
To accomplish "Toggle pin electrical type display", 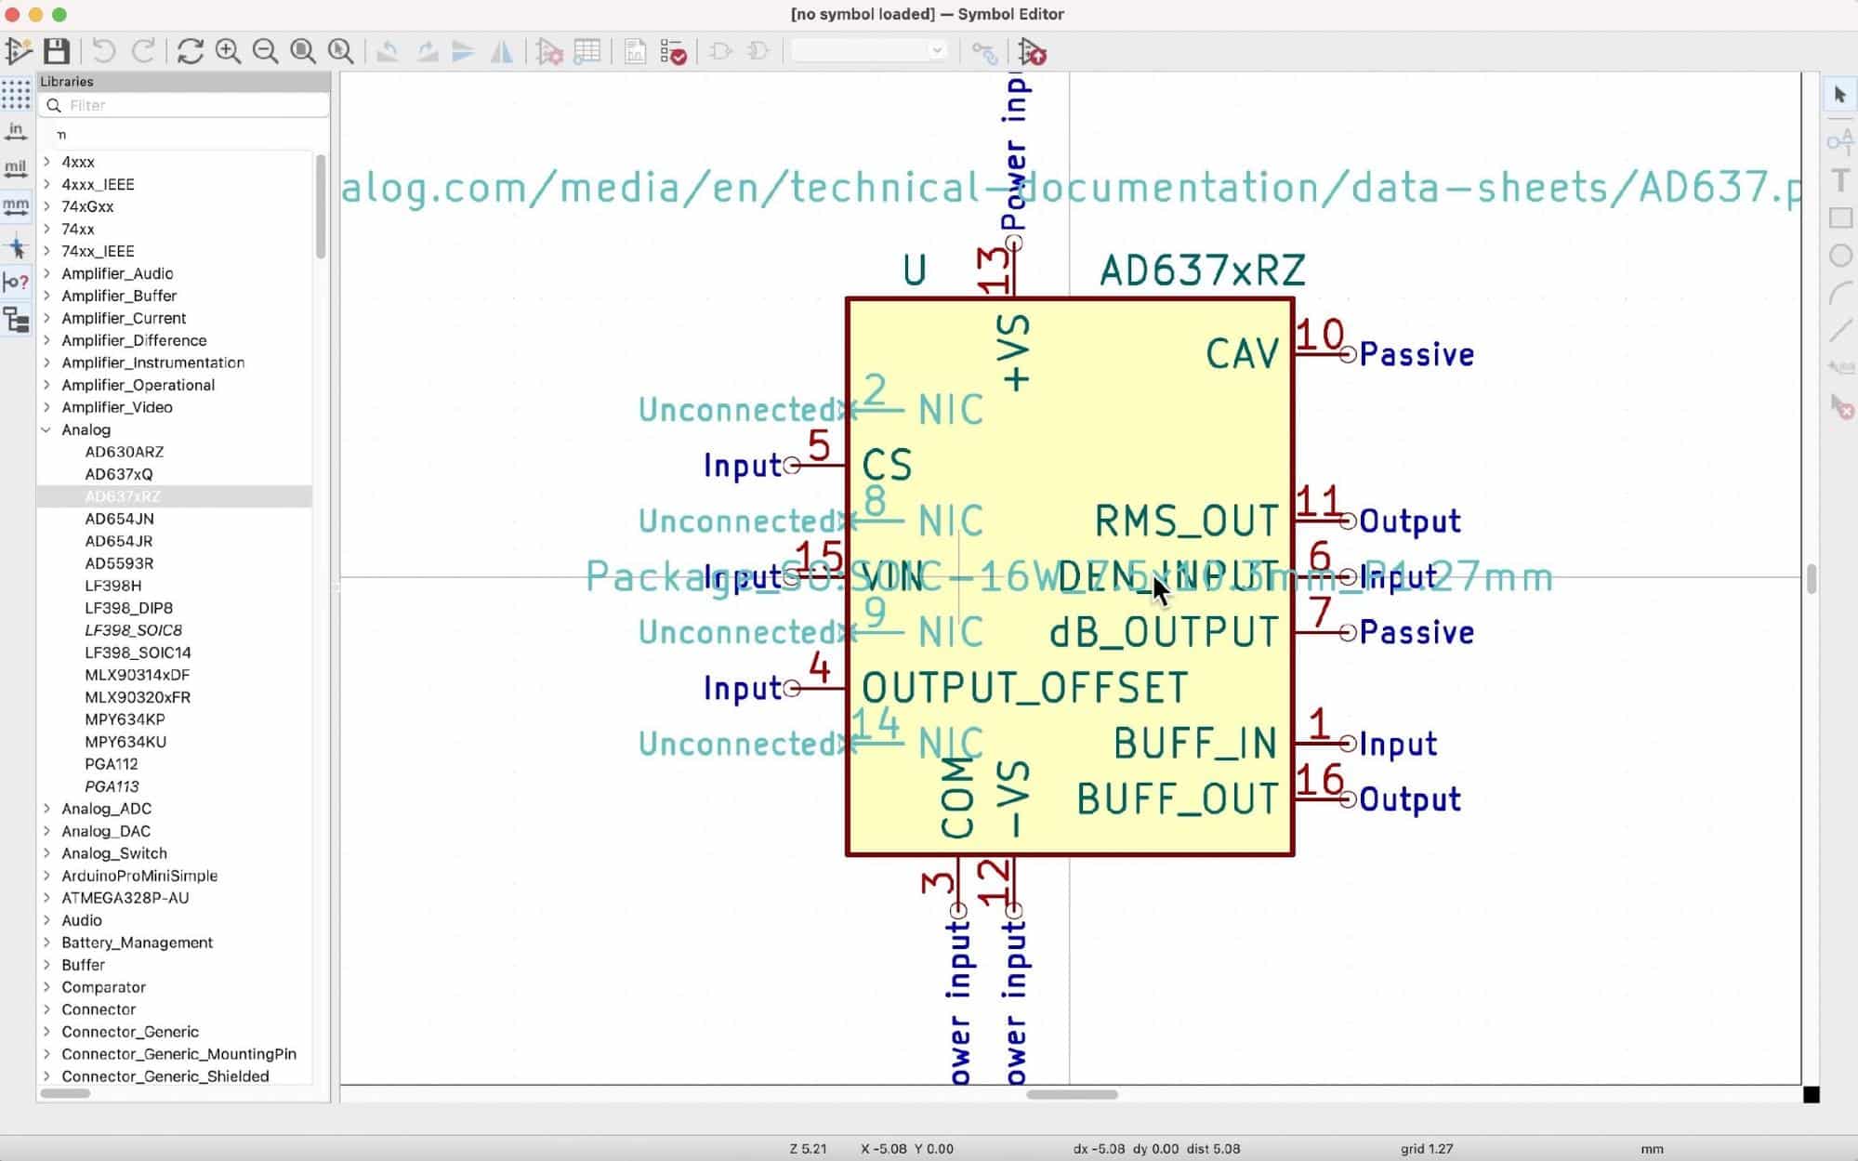I will 16,283.
